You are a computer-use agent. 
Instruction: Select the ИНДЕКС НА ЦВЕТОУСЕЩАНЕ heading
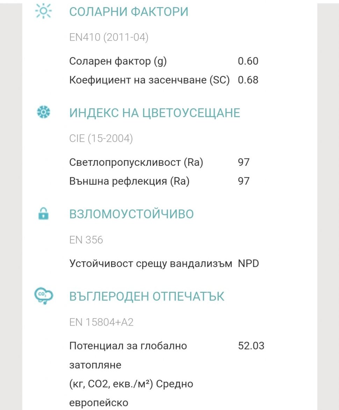tap(154, 113)
